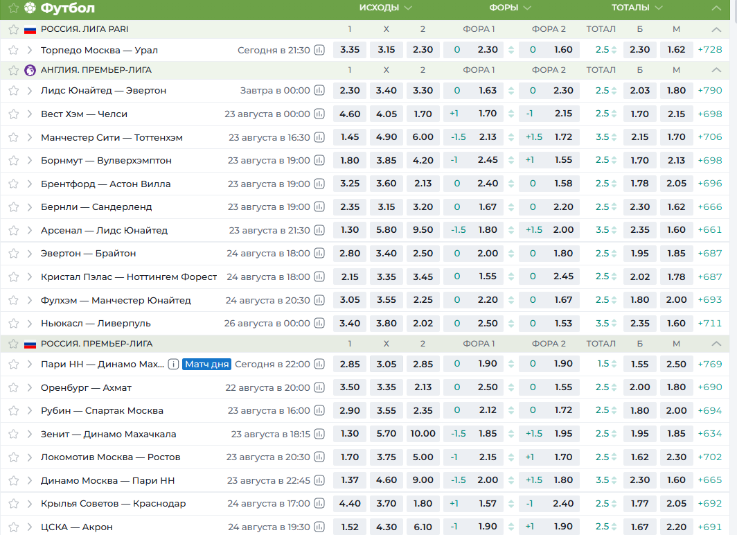The height and width of the screenshot is (535, 737).
Task: Click the Матч дня badge
Action: tap(207, 365)
